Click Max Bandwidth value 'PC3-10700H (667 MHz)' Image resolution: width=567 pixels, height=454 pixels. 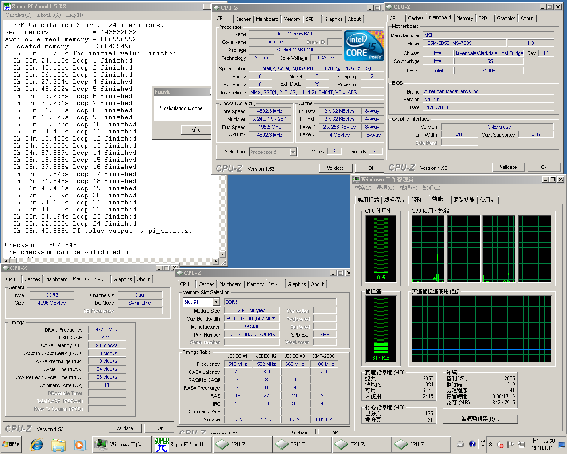click(x=252, y=318)
